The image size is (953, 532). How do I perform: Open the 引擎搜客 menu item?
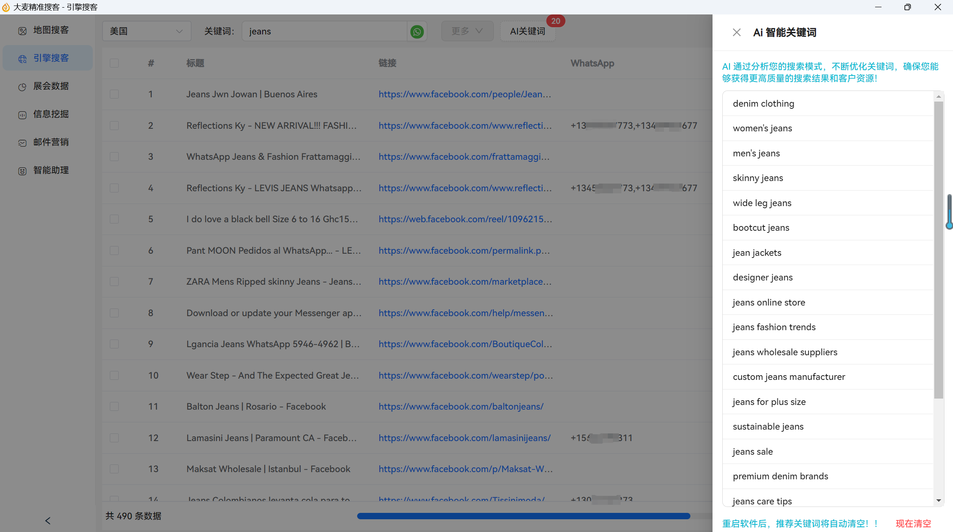point(48,58)
